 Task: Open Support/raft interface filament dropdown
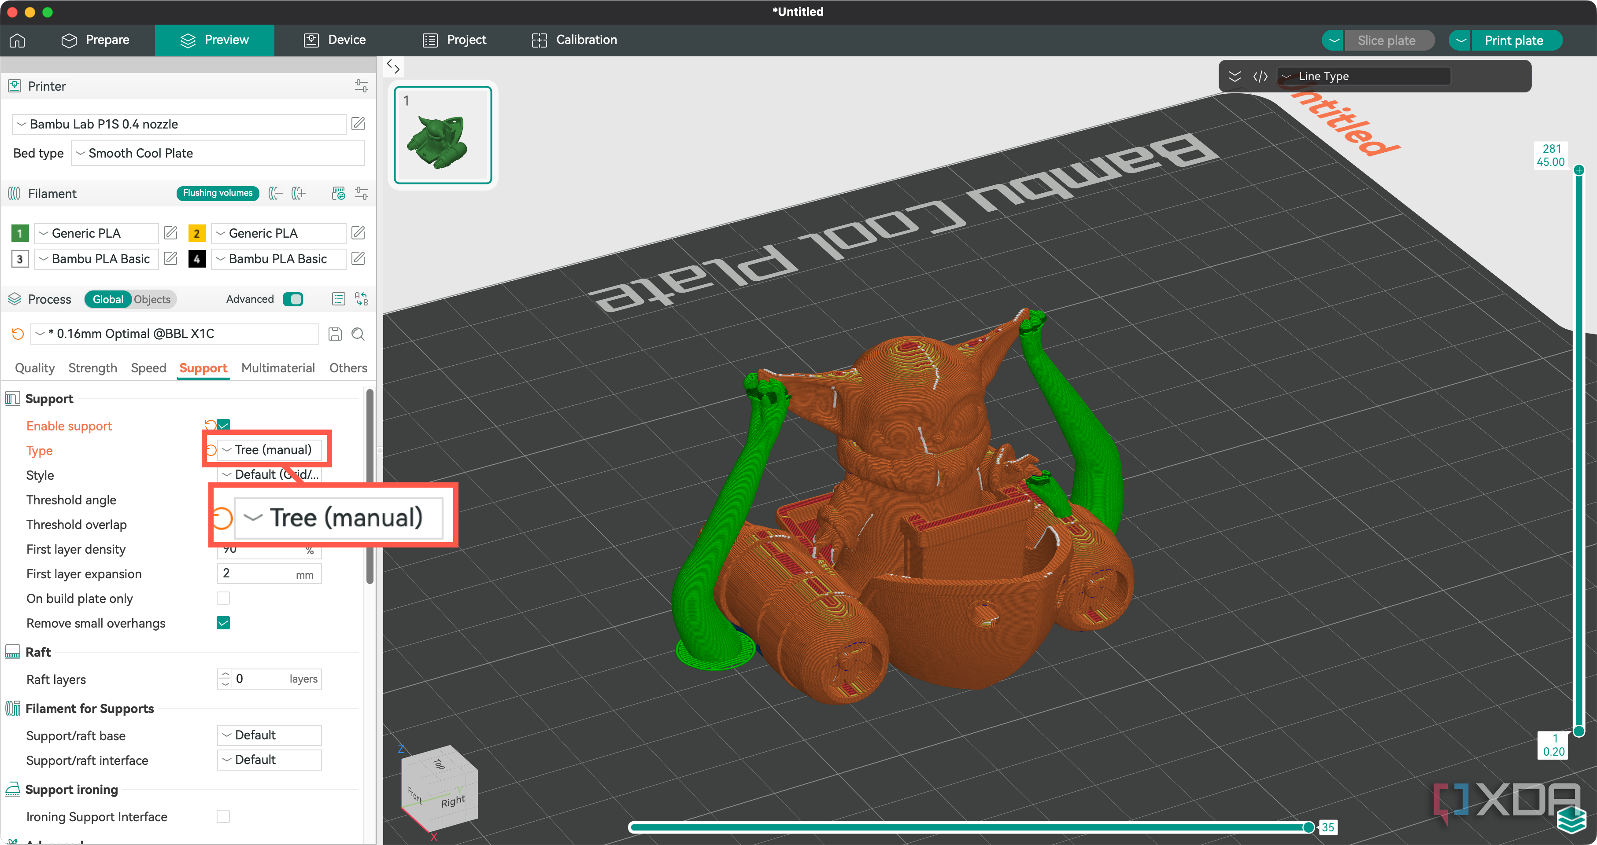[269, 760]
